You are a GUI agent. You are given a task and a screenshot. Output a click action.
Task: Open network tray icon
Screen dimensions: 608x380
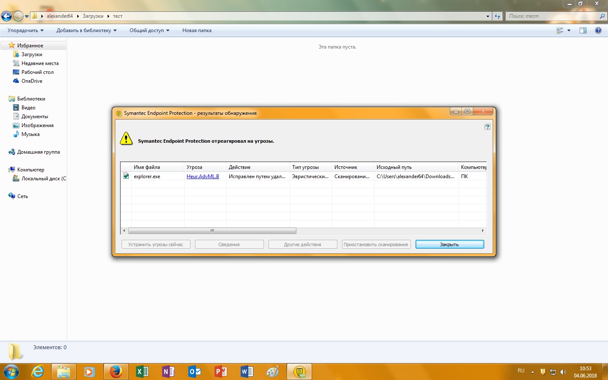(553, 372)
